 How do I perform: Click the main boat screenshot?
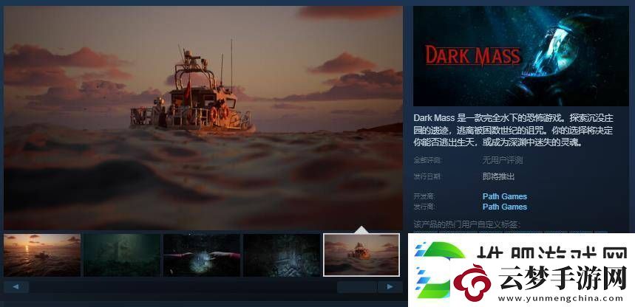tap(203, 117)
